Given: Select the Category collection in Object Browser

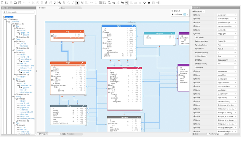Looking at the screenshot, I should [19, 39].
